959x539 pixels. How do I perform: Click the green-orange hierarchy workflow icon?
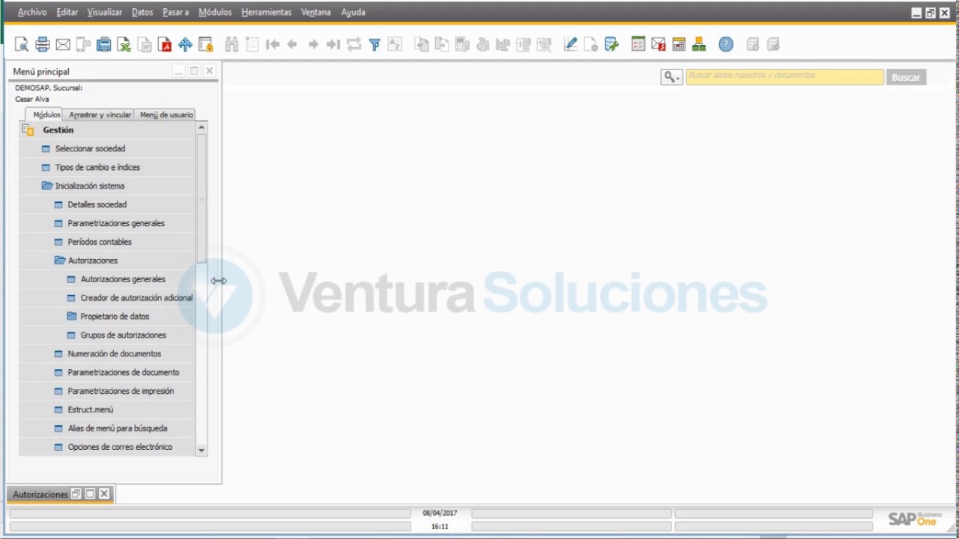[699, 45]
